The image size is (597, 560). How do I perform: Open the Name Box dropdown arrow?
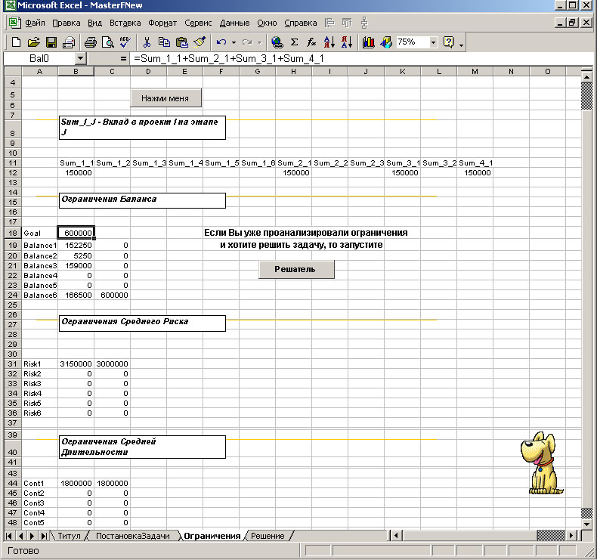coord(81,58)
